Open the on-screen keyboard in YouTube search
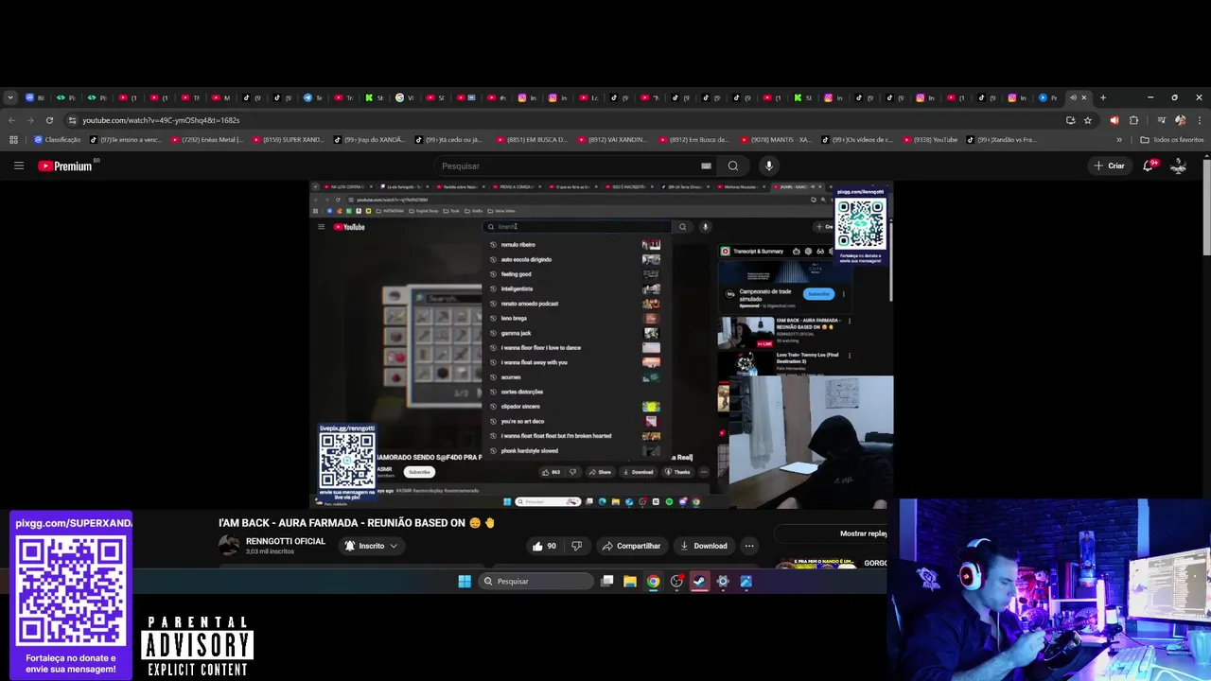 click(706, 166)
